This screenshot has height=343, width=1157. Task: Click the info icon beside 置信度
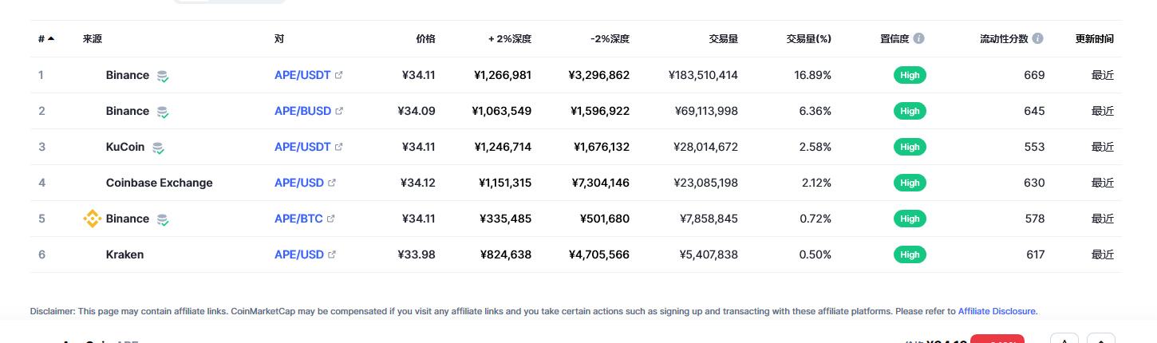tap(919, 38)
